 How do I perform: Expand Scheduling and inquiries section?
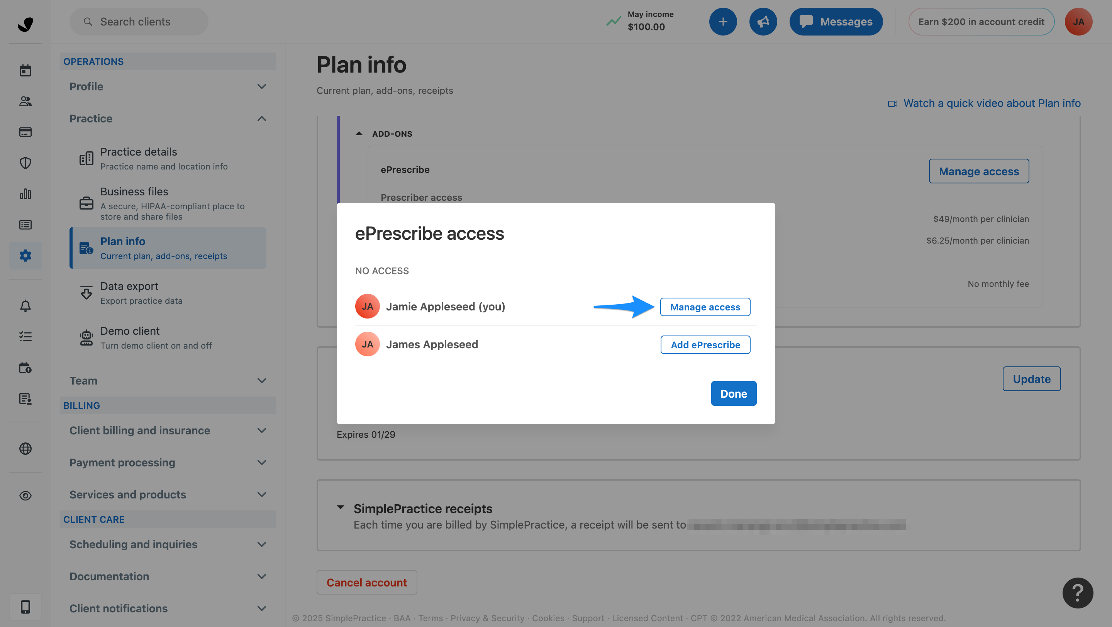(168, 544)
